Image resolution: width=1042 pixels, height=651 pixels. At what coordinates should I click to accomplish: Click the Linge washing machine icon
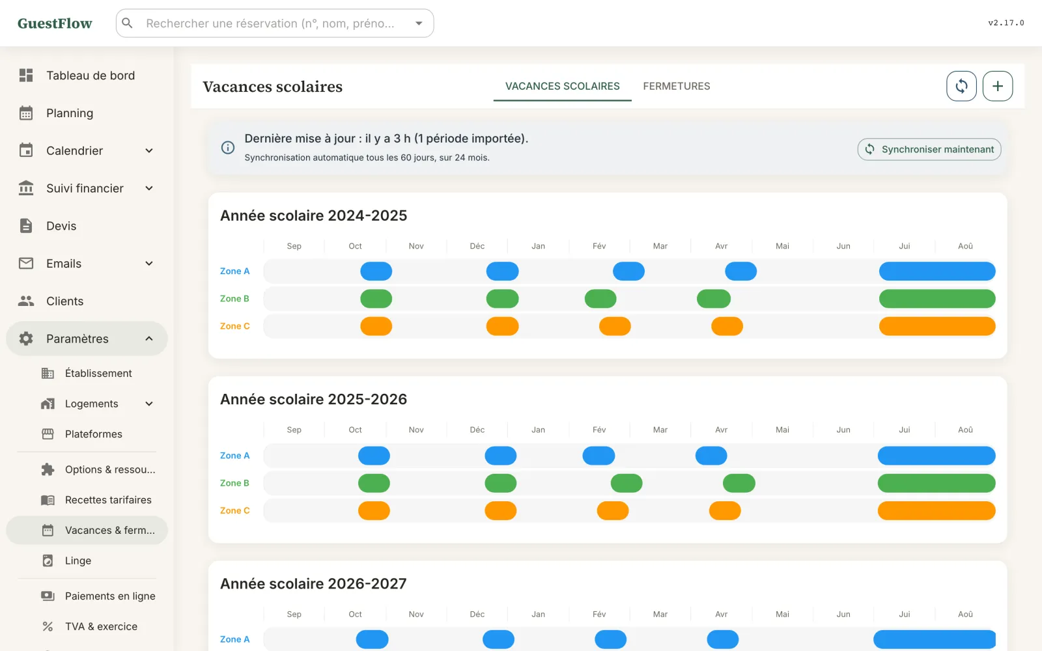pyautogui.click(x=48, y=561)
